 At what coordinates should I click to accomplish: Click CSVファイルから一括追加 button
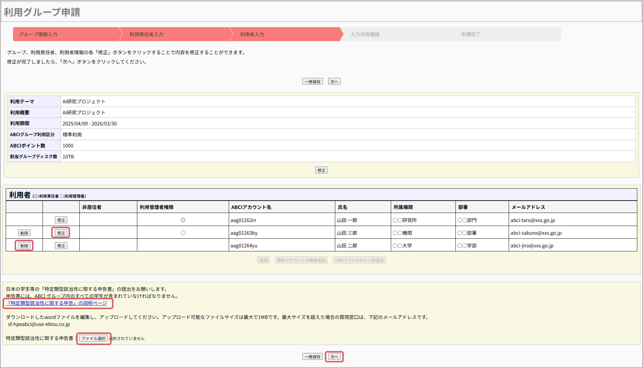pyautogui.click(x=359, y=260)
